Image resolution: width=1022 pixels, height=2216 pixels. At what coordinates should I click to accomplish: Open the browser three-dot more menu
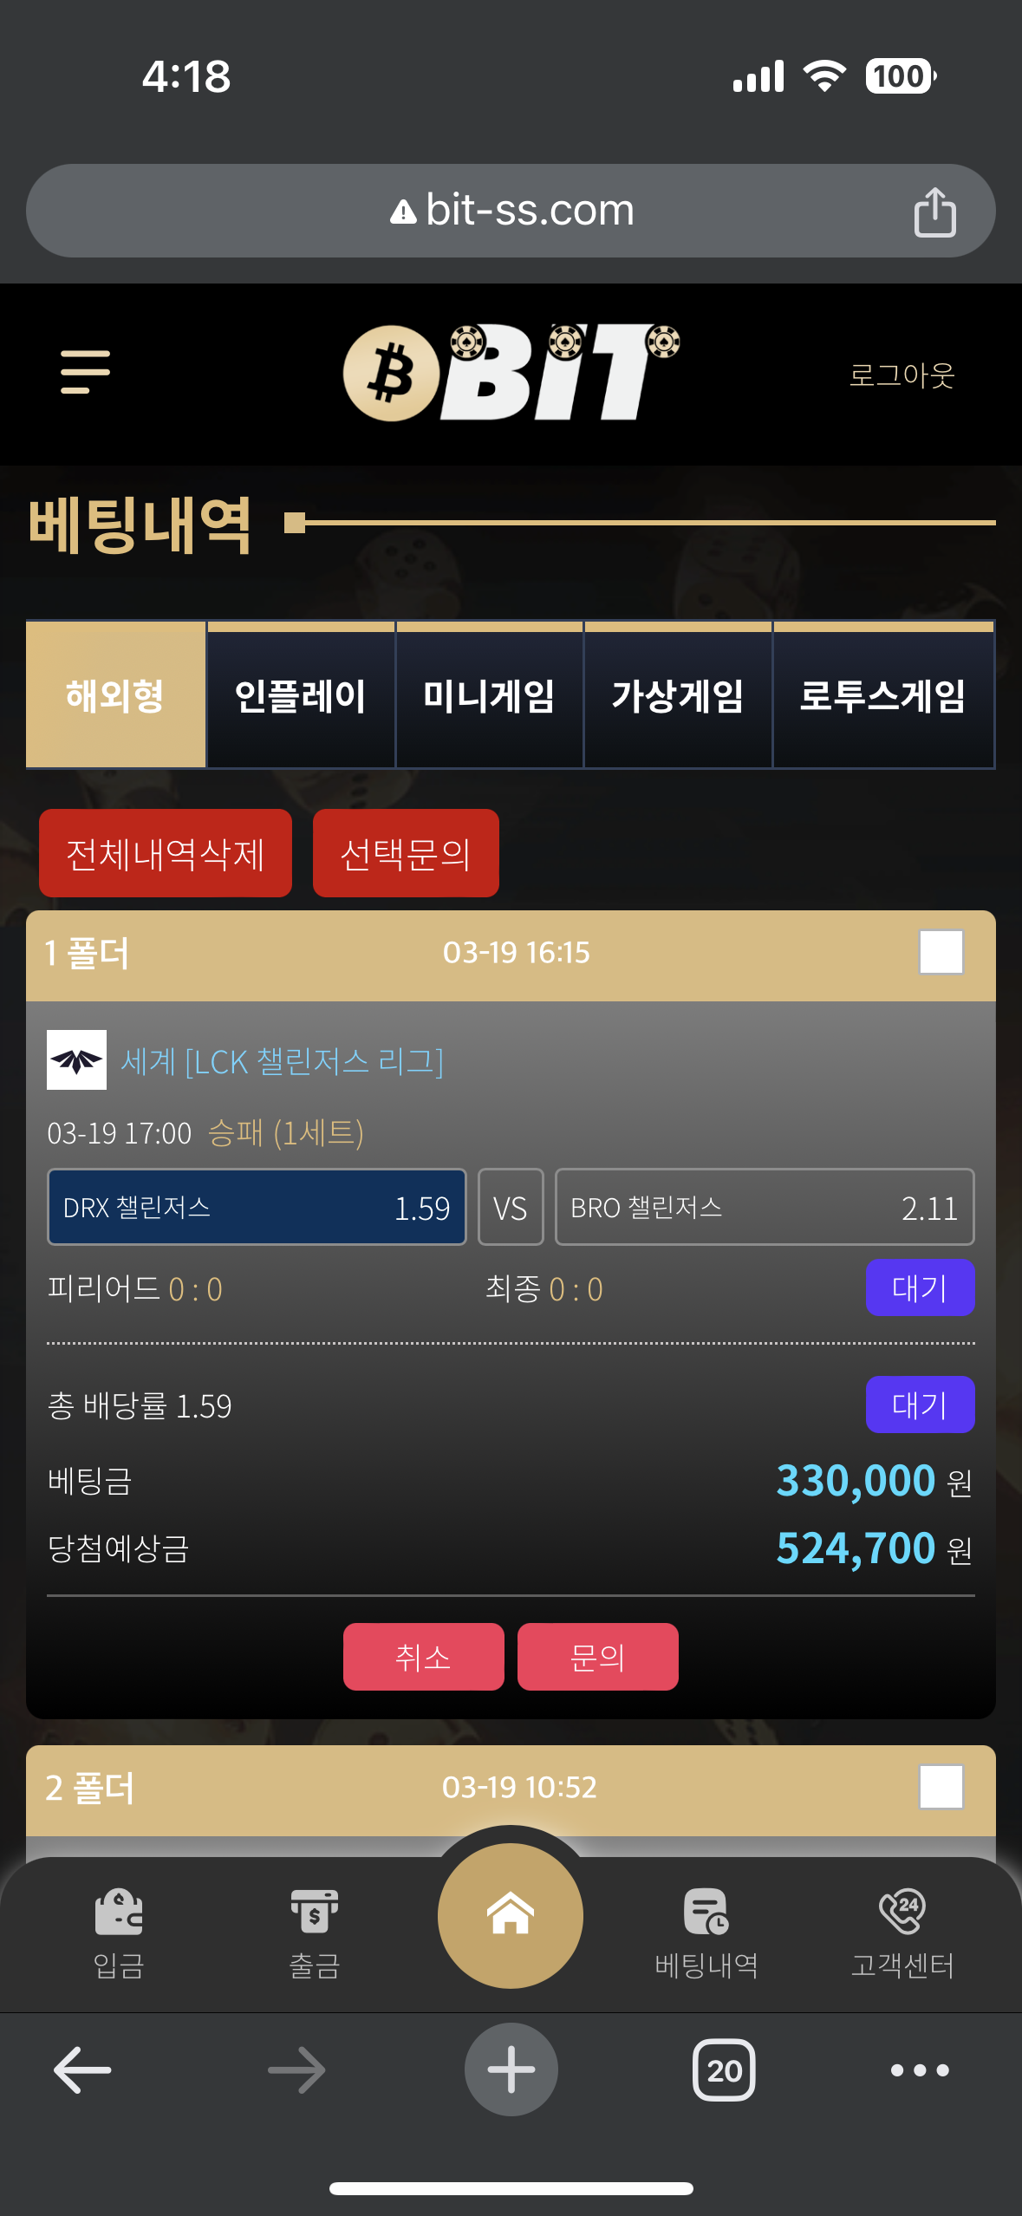pyautogui.click(x=920, y=2070)
